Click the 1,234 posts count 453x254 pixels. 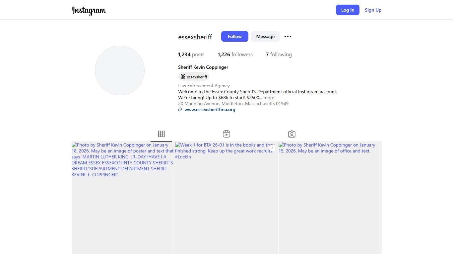tap(191, 55)
